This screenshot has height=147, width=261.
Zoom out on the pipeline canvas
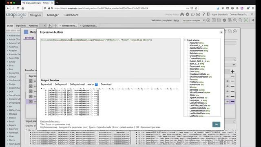pyautogui.click(x=240, y=20)
